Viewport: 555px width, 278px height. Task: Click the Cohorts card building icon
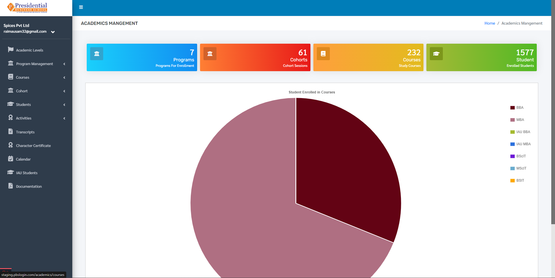click(210, 54)
